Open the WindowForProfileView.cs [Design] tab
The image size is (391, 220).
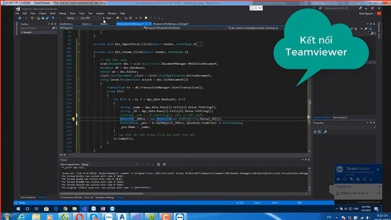pos(170,24)
